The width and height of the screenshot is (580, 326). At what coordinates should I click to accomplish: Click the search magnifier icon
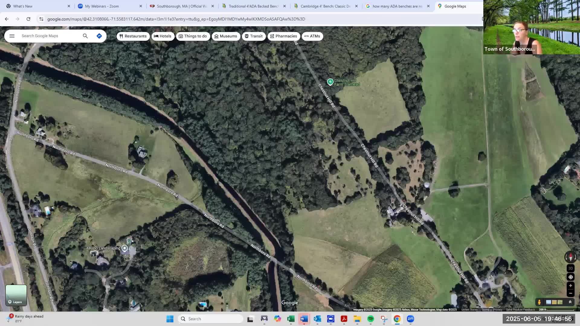pyautogui.click(x=85, y=36)
